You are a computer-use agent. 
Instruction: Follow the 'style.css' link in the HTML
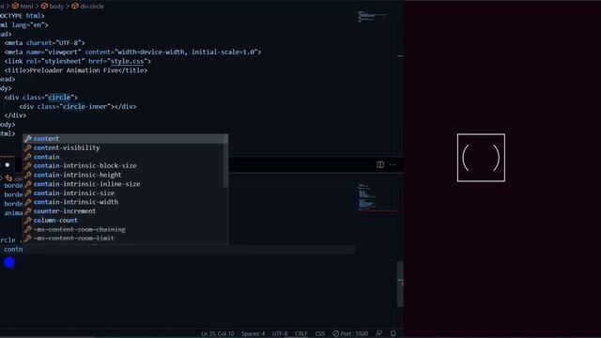[128, 61]
